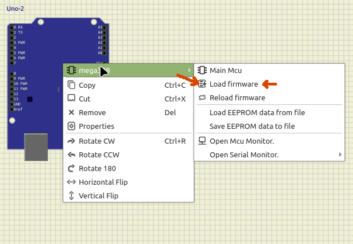Click the Open Mcu Monitor screen icon
The height and width of the screenshot is (244, 353).
coord(202,141)
